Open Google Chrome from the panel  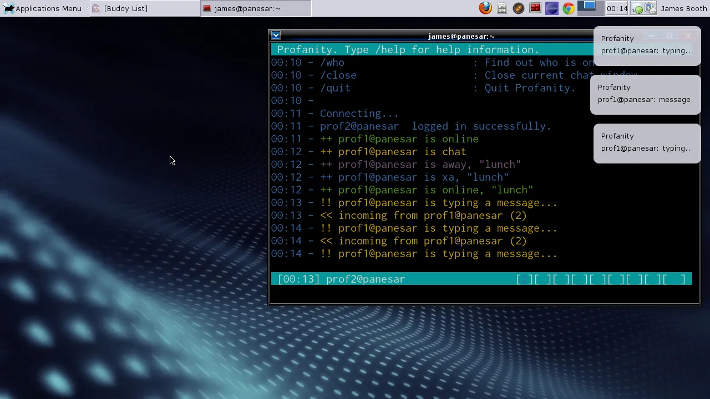[x=569, y=8]
